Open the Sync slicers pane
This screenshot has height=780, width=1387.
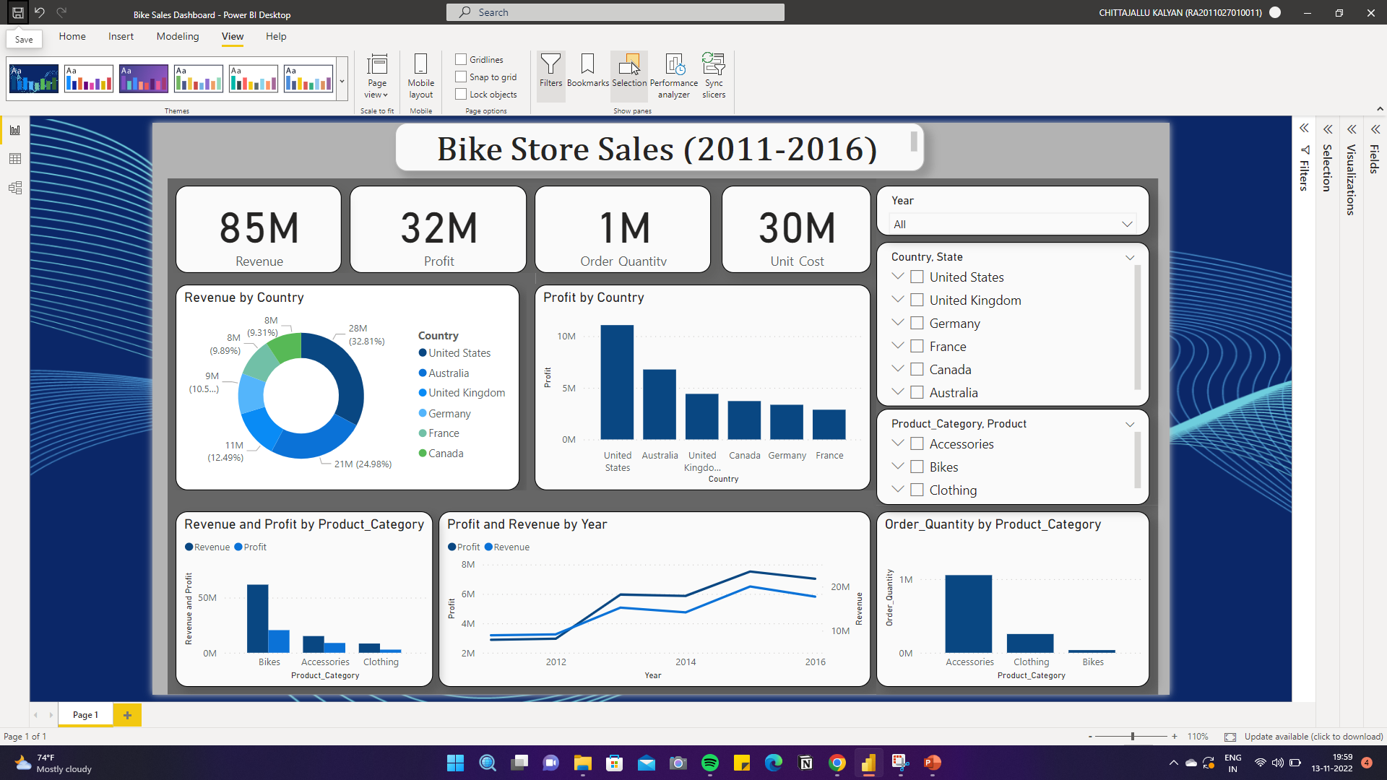click(714, 75)
